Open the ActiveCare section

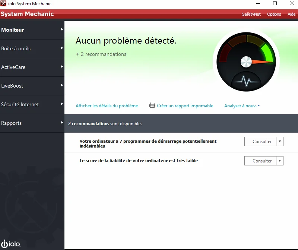[x=32, y=67]
